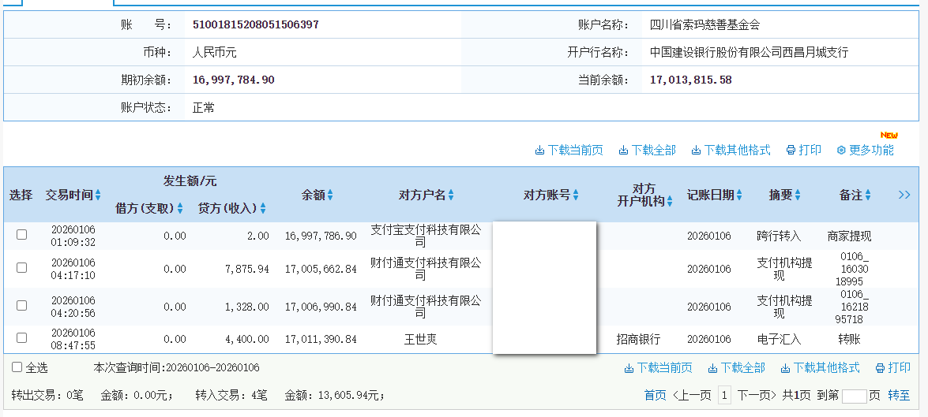
Task: Expand more columns with >> arrow
Action: (x=904, y=195)
